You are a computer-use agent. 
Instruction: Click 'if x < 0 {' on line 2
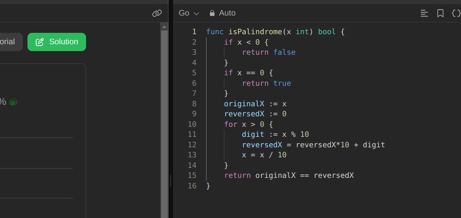click(x=246, y=42)
